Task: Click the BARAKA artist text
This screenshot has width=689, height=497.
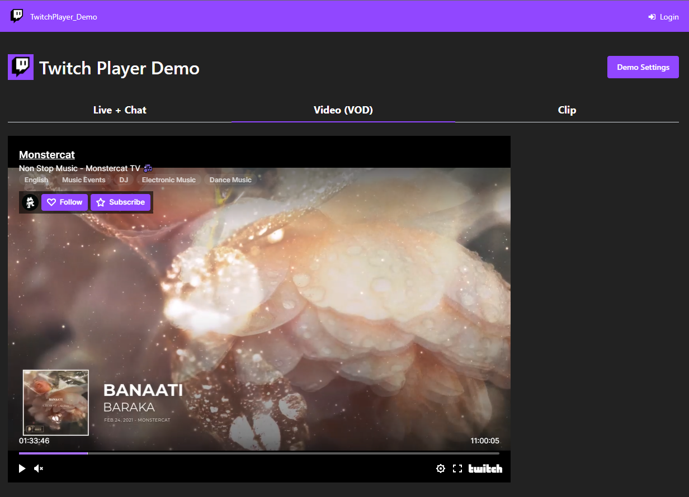Action: 129,407
